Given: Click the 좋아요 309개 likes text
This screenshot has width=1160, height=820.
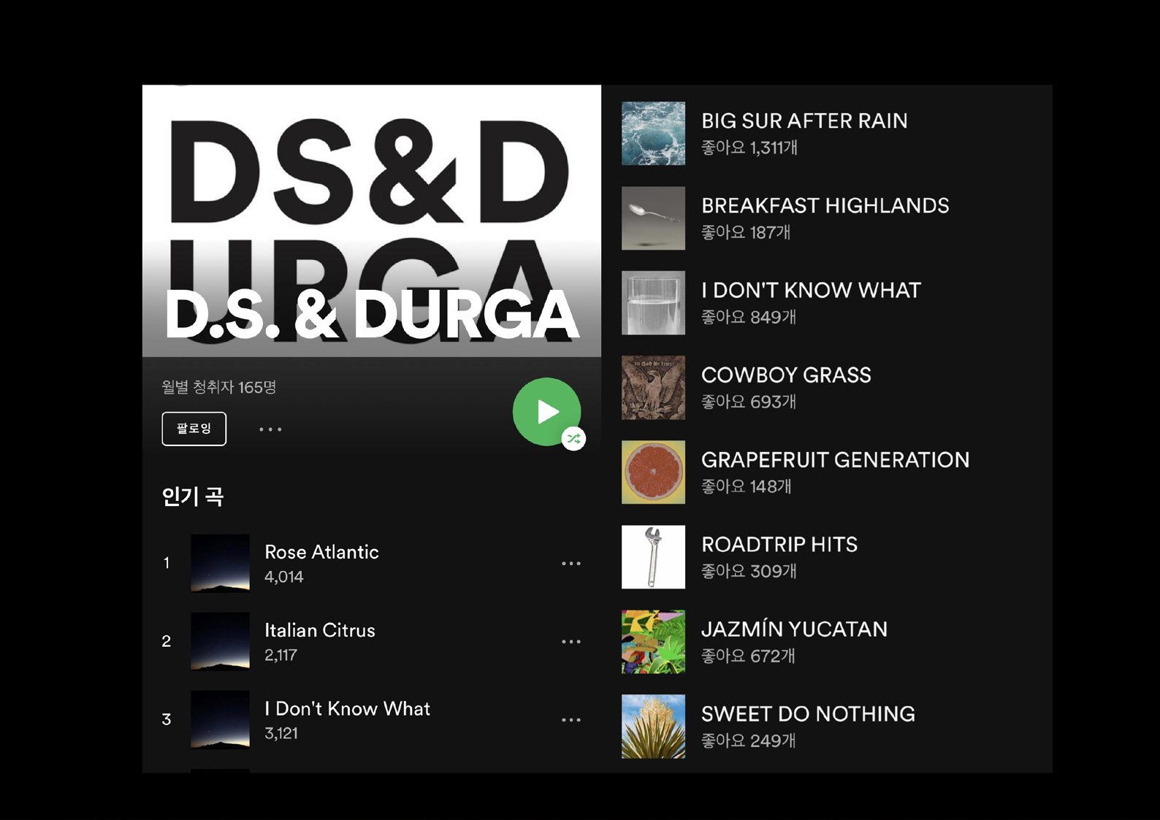Looking at the screenshot, I should click(749, 571).
